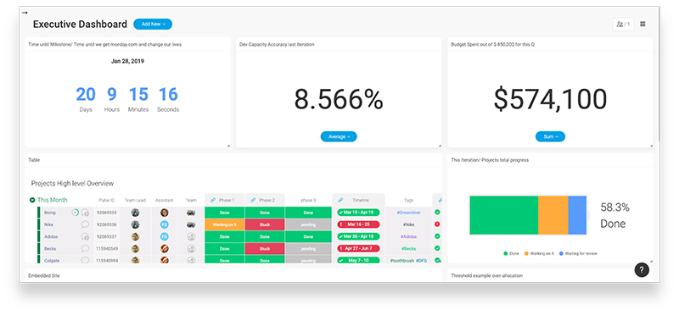The height and width of the screenshot is (315, 679).
Task: Click Becks Phase 2 Stuck status
Action: (x=265, y=248)
